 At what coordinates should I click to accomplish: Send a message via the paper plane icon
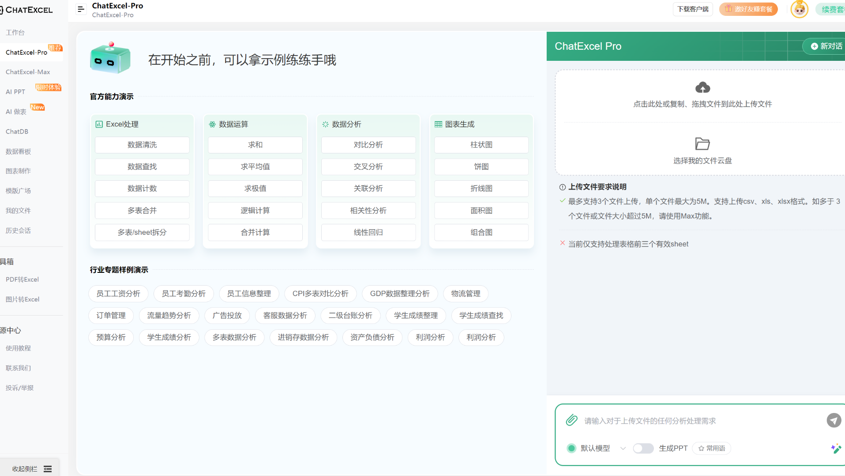click(834, 420)
